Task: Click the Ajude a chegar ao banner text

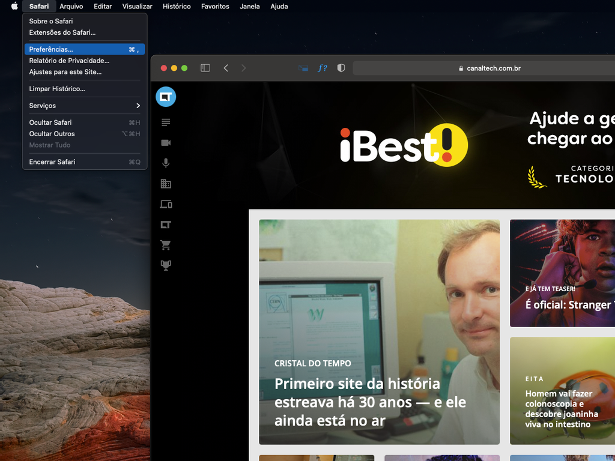Action: (x=571, y=128)
